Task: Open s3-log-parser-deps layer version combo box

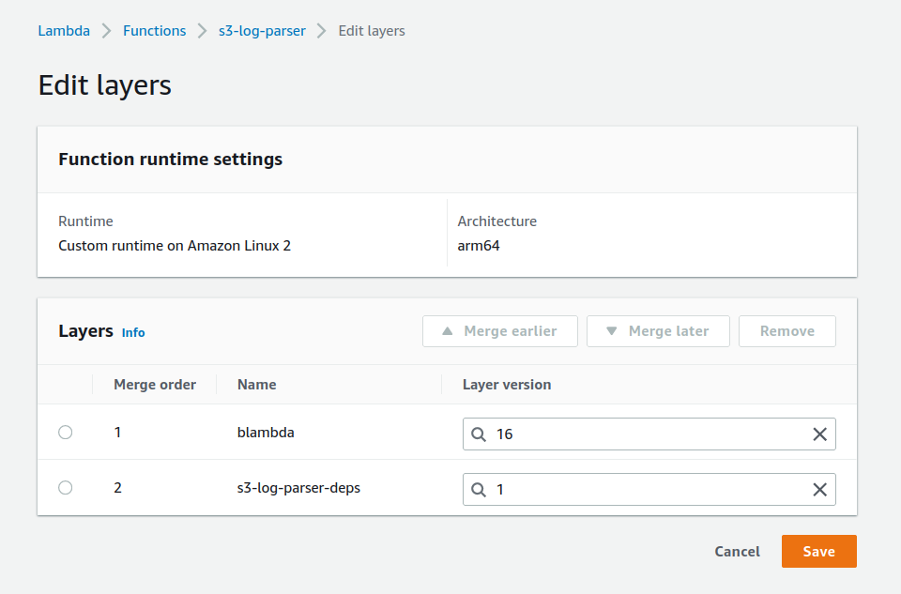Action: click(x=648, y=490)
